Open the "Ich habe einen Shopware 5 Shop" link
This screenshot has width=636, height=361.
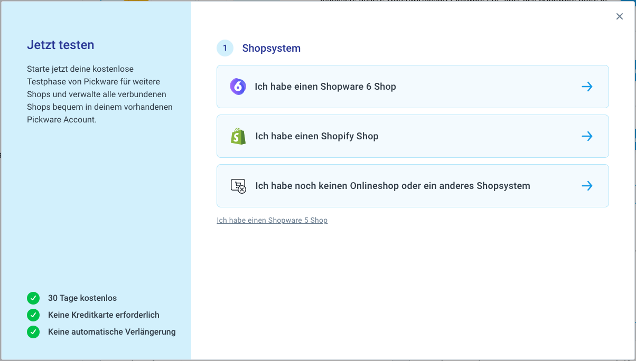tap(272, 220)
